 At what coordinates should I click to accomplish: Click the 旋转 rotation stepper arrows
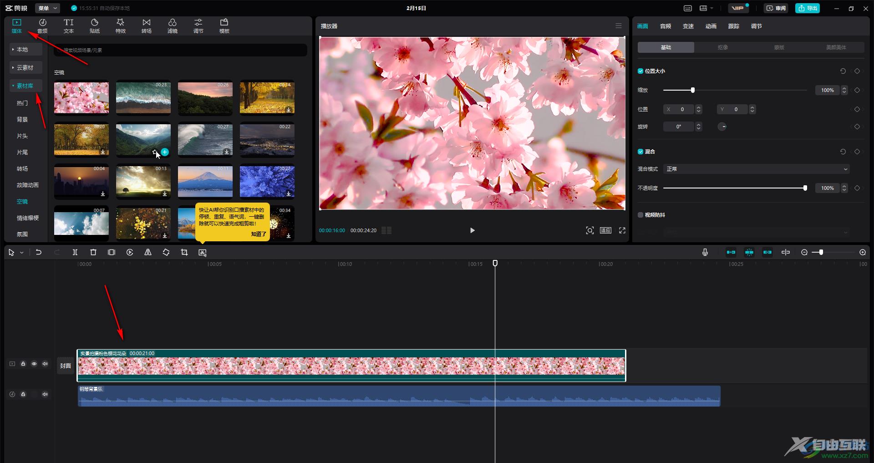[699, 127]
